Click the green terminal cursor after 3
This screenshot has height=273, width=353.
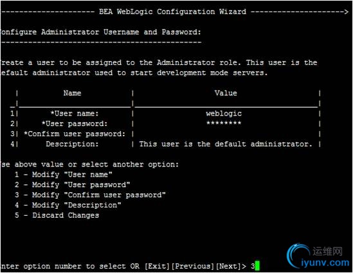258,266
